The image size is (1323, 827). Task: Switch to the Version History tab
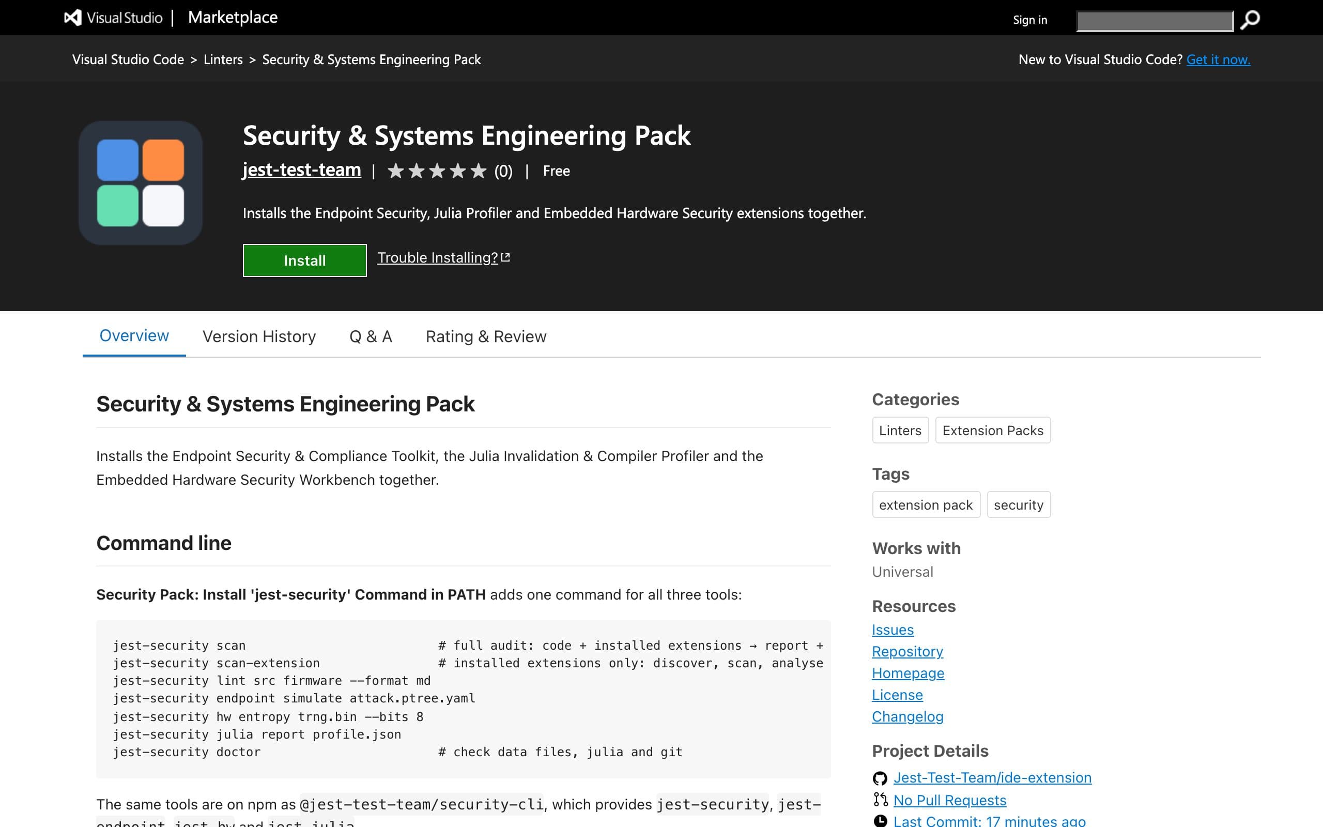click(259, 336)
